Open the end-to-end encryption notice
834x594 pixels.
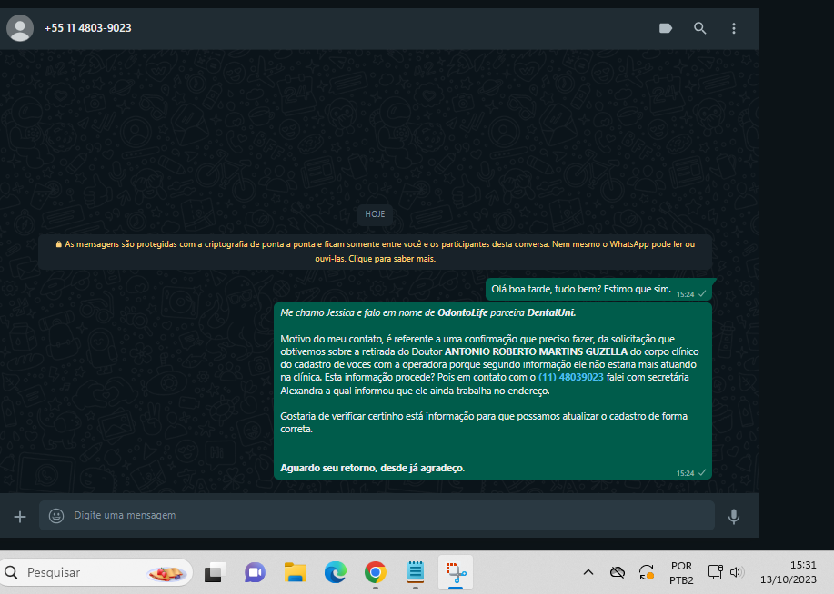[x=375, y=252]
